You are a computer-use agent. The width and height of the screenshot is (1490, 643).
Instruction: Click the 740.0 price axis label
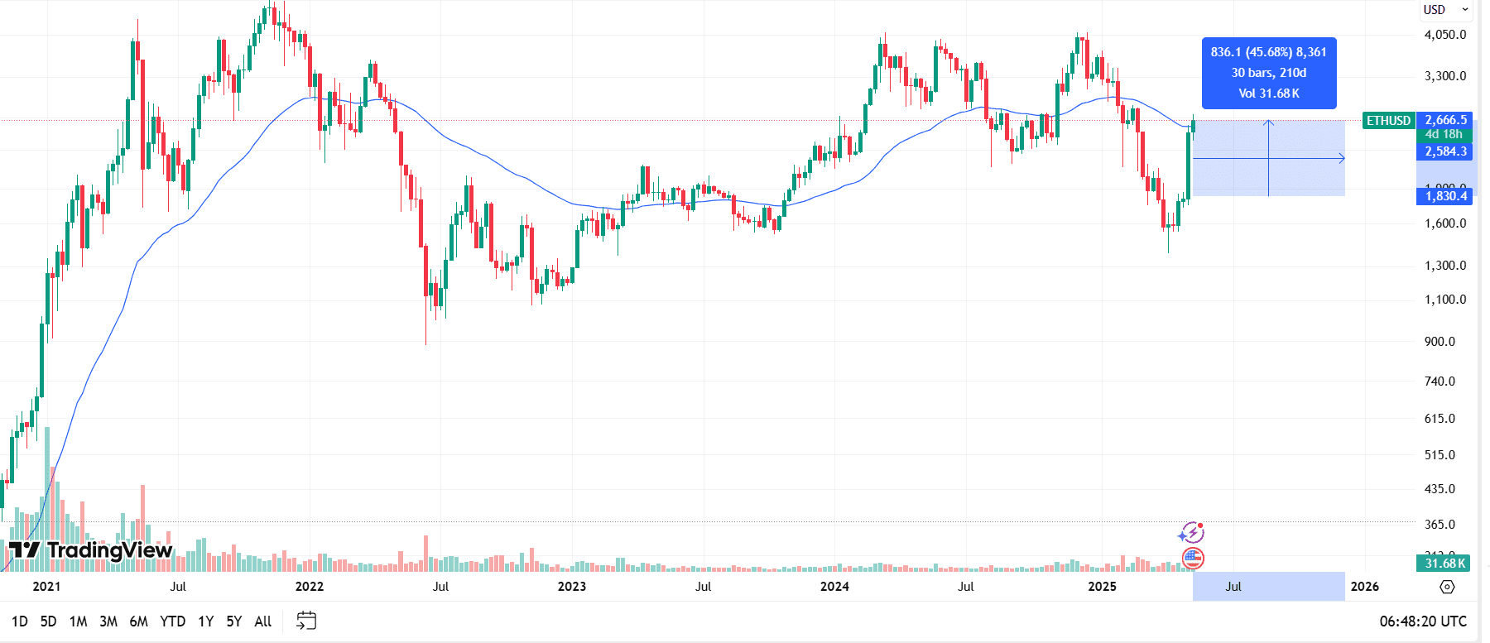point(1440,381)
